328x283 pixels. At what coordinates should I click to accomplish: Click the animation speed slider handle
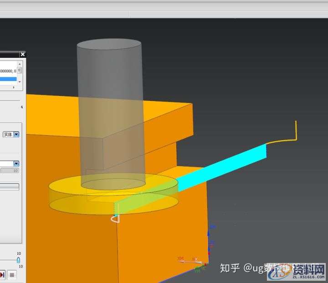[19, 260]
